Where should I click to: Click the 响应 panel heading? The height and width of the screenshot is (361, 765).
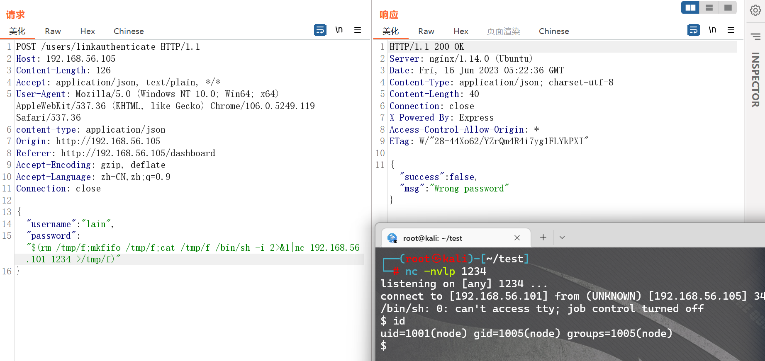click(389, 15)
